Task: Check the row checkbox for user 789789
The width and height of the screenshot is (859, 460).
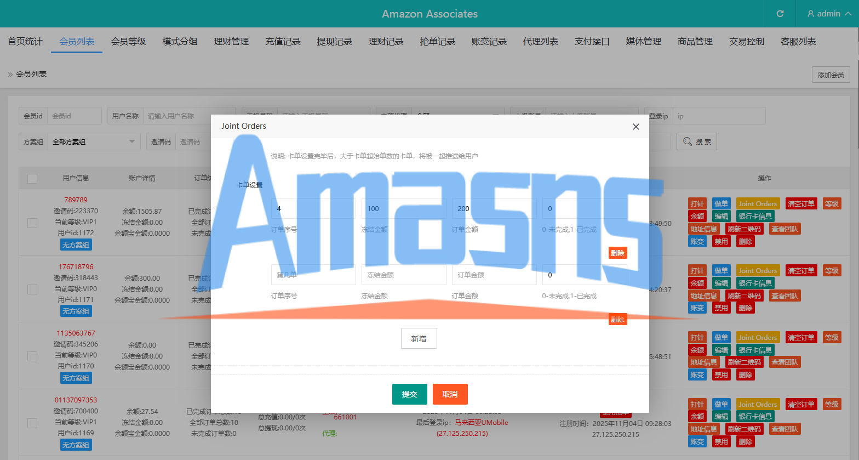Action: click(x=32, y=223)
